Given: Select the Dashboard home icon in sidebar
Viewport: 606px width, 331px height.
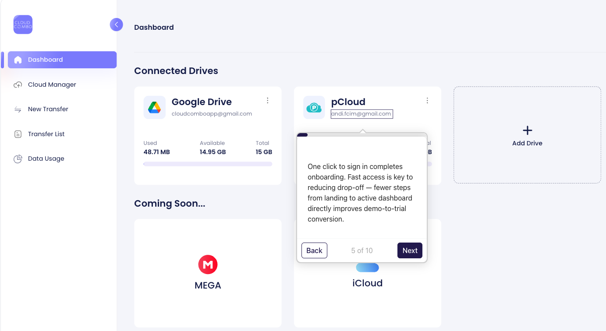Looking at the screenshot, I should [x=18, y=60].
